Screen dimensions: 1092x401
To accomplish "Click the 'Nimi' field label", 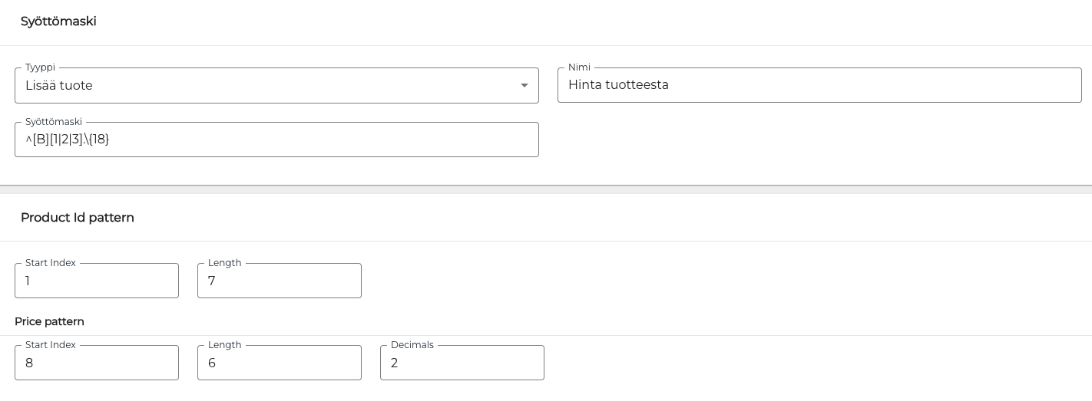I will click(579, 67).
